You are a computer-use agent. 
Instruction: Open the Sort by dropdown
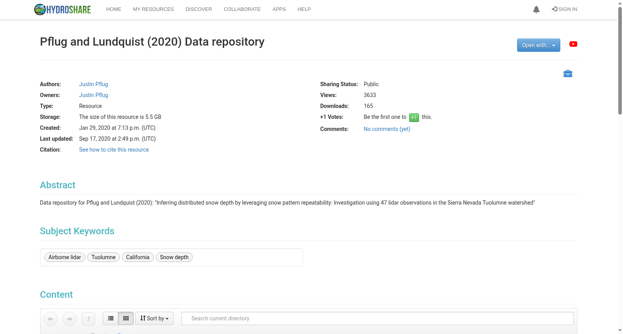pyautogui.click(x=154, y=318)
